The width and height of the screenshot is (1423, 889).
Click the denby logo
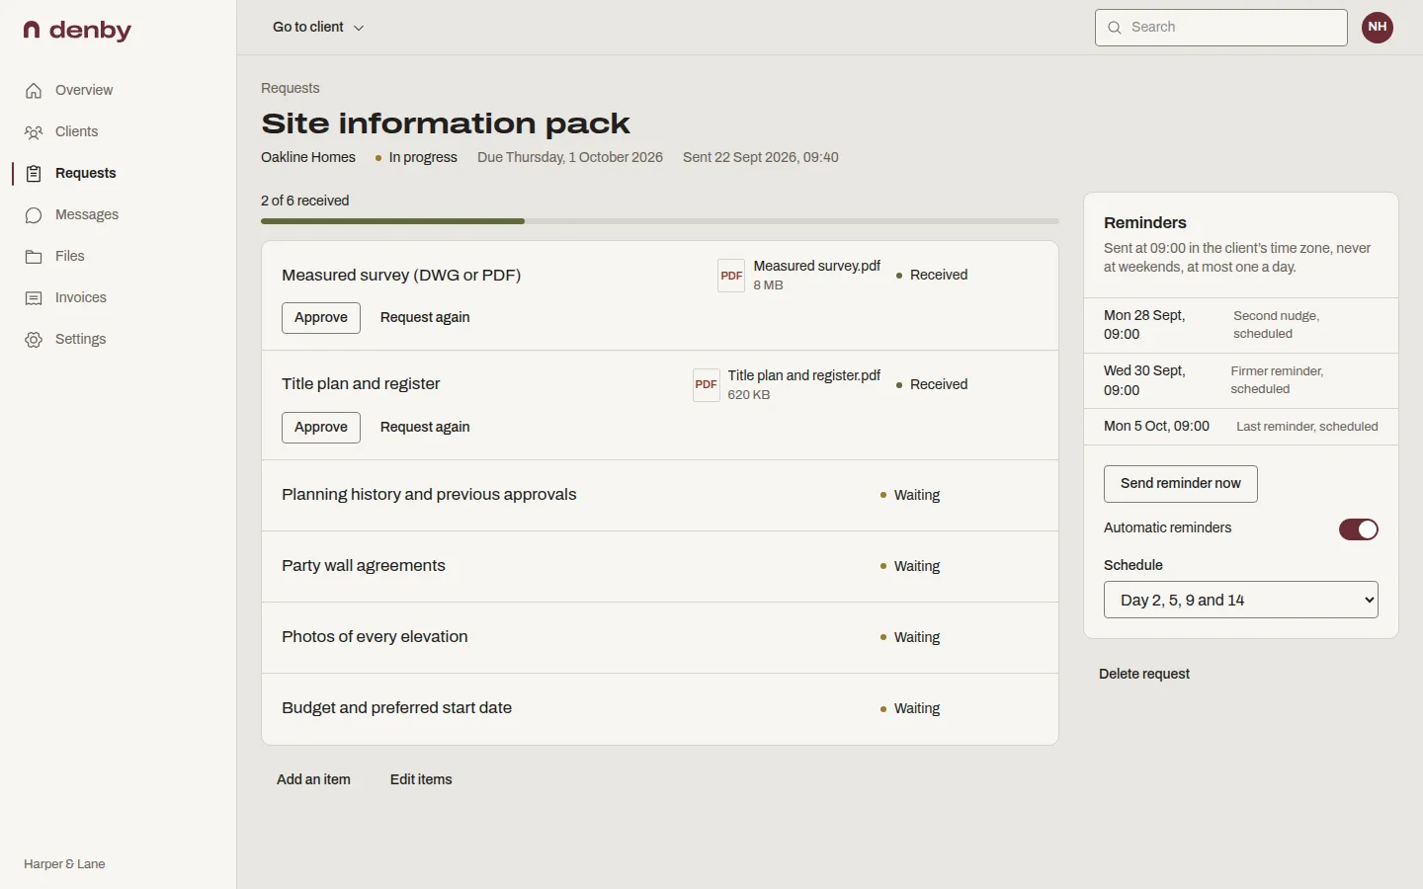77,31
